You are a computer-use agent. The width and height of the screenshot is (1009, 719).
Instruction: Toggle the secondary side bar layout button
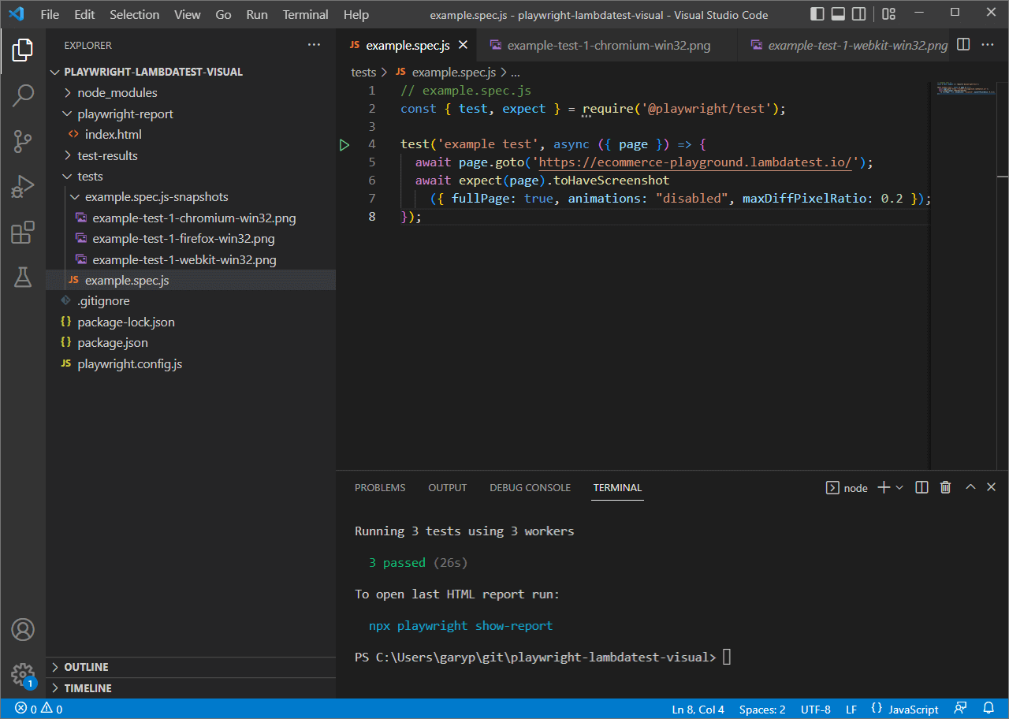859,14
